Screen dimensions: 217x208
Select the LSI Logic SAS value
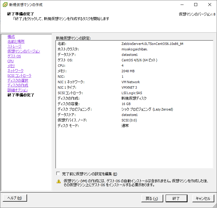click(x=132, y=93)
